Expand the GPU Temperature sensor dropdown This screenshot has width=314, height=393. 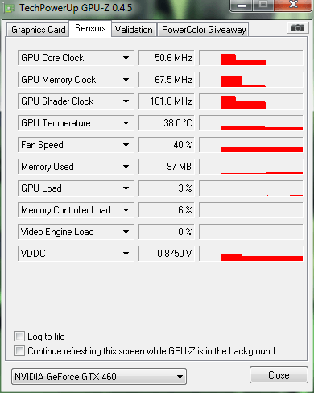(x=126, y=123)
